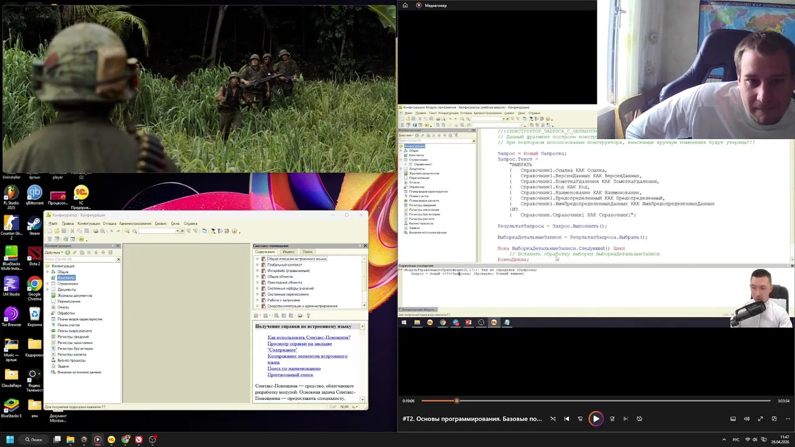Go to media player Home icon
The width and height of the screenshot is (795, 447).
(405, 5)
